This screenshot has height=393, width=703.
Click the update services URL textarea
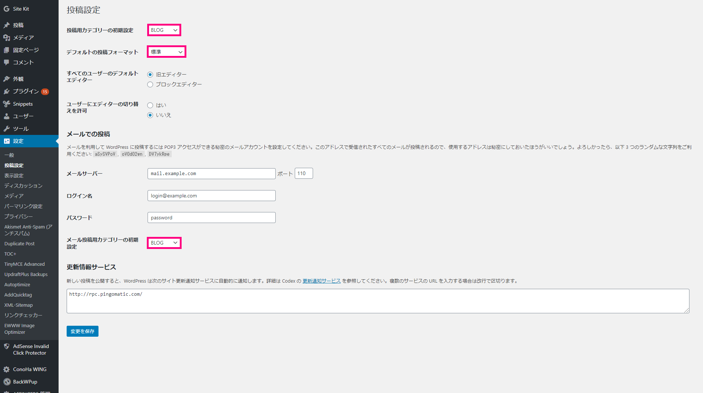378,301
